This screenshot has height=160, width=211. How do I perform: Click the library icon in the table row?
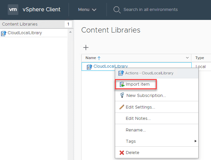(89, 67)
